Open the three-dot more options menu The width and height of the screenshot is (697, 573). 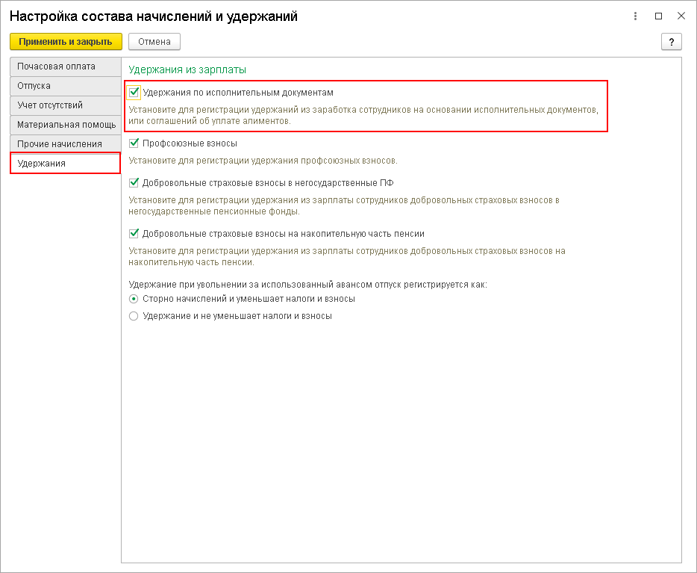pyautogui.click(x=636, y=16)
